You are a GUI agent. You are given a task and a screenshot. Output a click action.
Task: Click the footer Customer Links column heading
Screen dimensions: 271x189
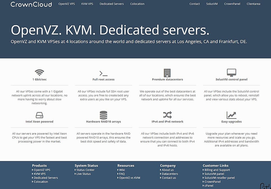pos(215,166)
